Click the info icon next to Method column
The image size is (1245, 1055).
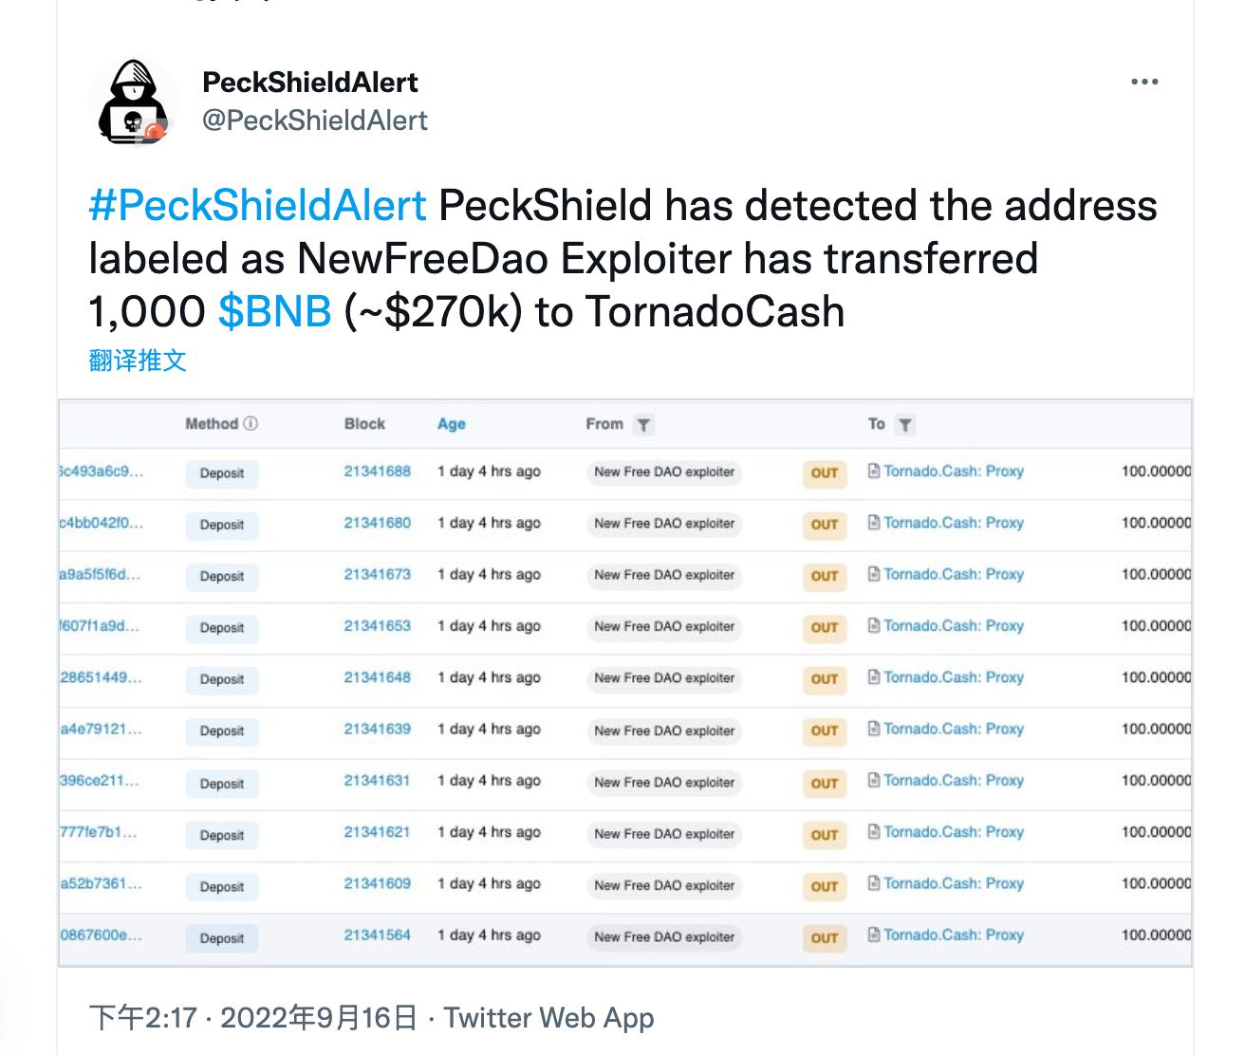click(x=249, y=424)
